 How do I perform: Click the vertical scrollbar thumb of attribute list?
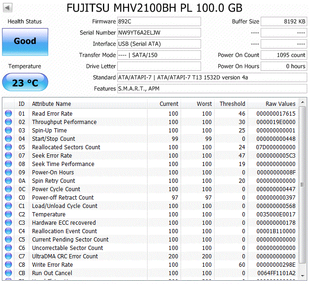(x=302, y=185)
